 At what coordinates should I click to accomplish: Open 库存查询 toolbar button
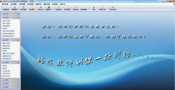23,8
